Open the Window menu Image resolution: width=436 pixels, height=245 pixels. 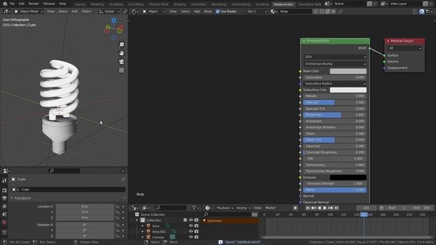tap(49, 4)
